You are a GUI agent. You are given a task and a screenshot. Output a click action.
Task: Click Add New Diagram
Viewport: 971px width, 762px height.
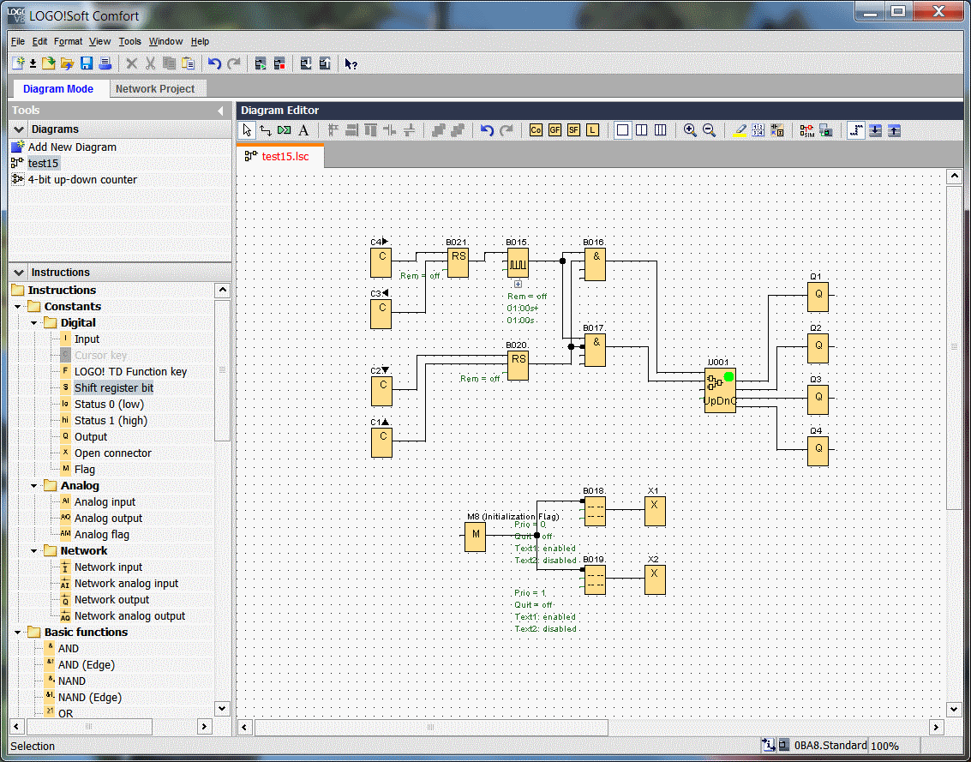coord(72,147)
